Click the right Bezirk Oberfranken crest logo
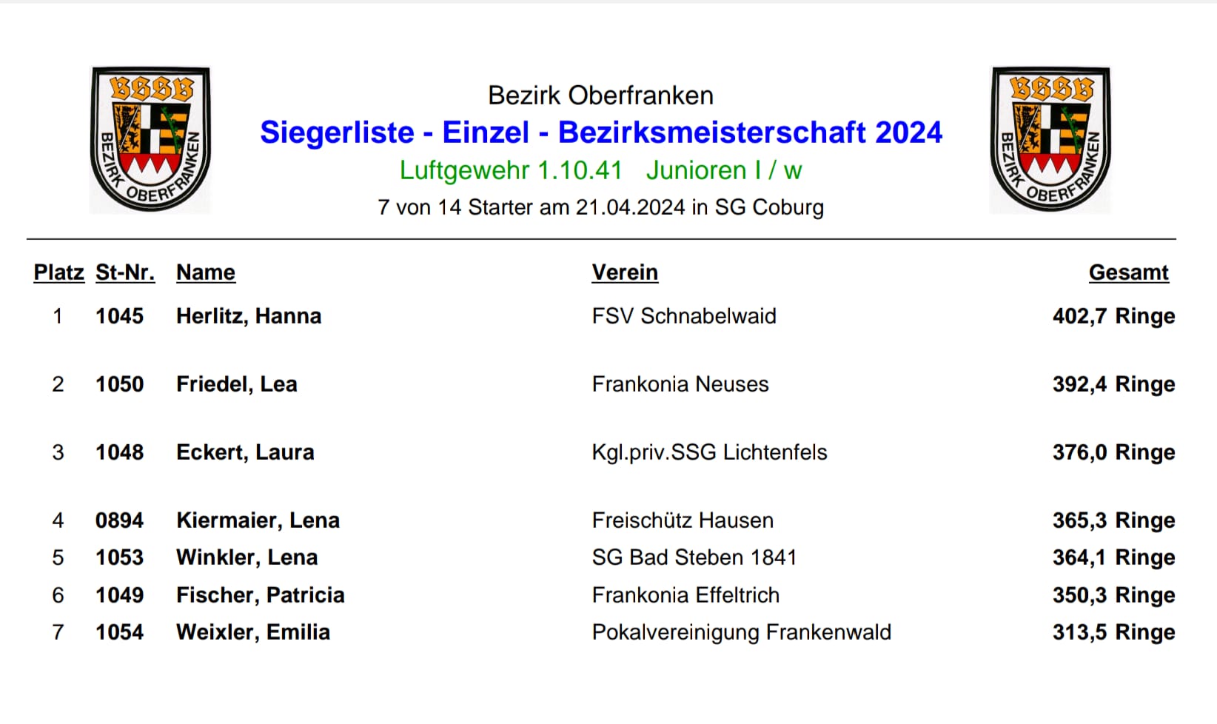 point(1050,140)
